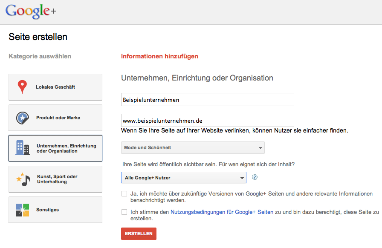Click the www.beispielunternehmen.de website field

pos(208,120)
